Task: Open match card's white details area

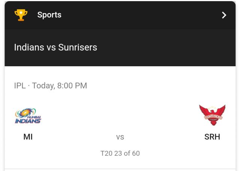Action: click(120, 117)
